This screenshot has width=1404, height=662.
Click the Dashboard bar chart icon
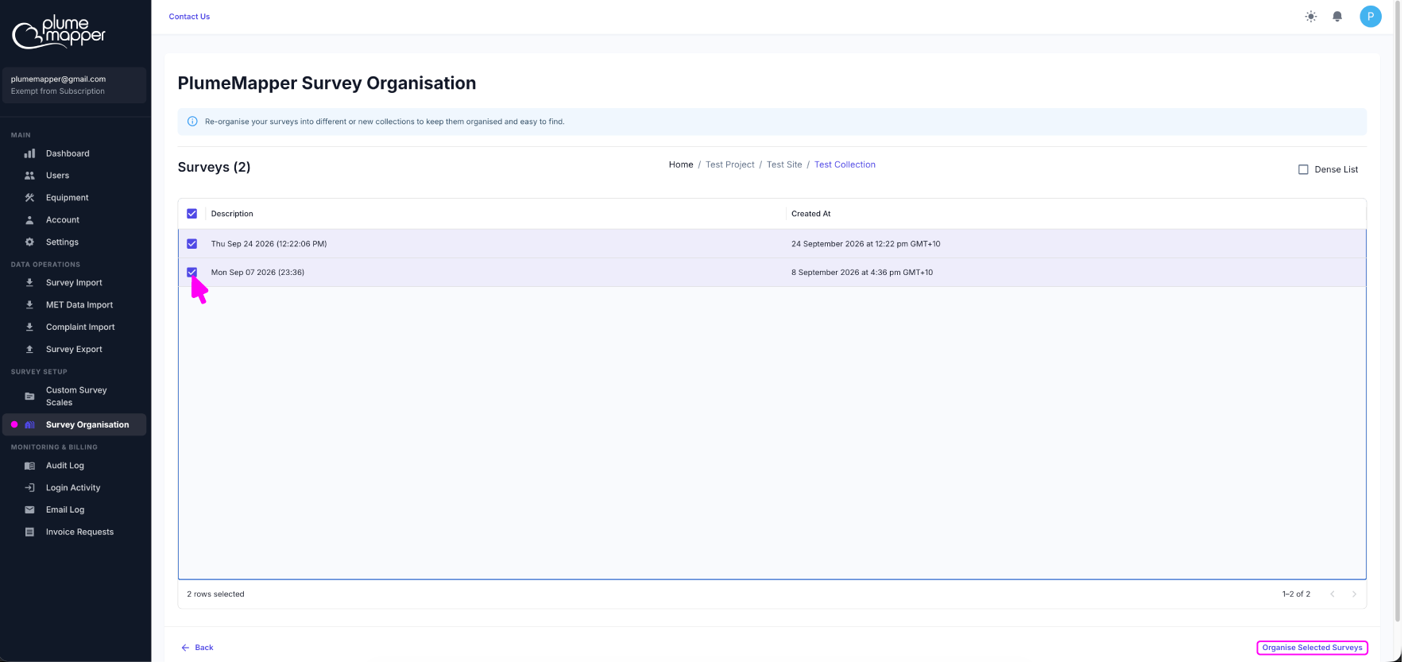[29, 153]
